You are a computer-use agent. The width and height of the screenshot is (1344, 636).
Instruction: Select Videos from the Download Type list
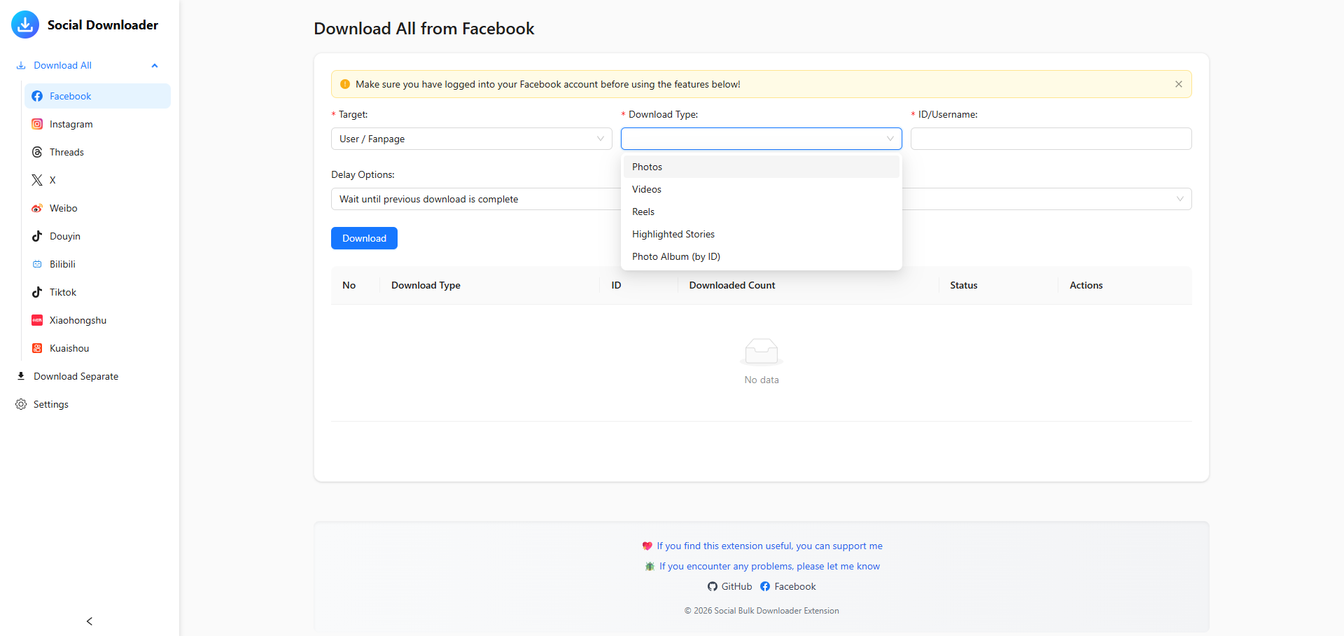point(762,189)
